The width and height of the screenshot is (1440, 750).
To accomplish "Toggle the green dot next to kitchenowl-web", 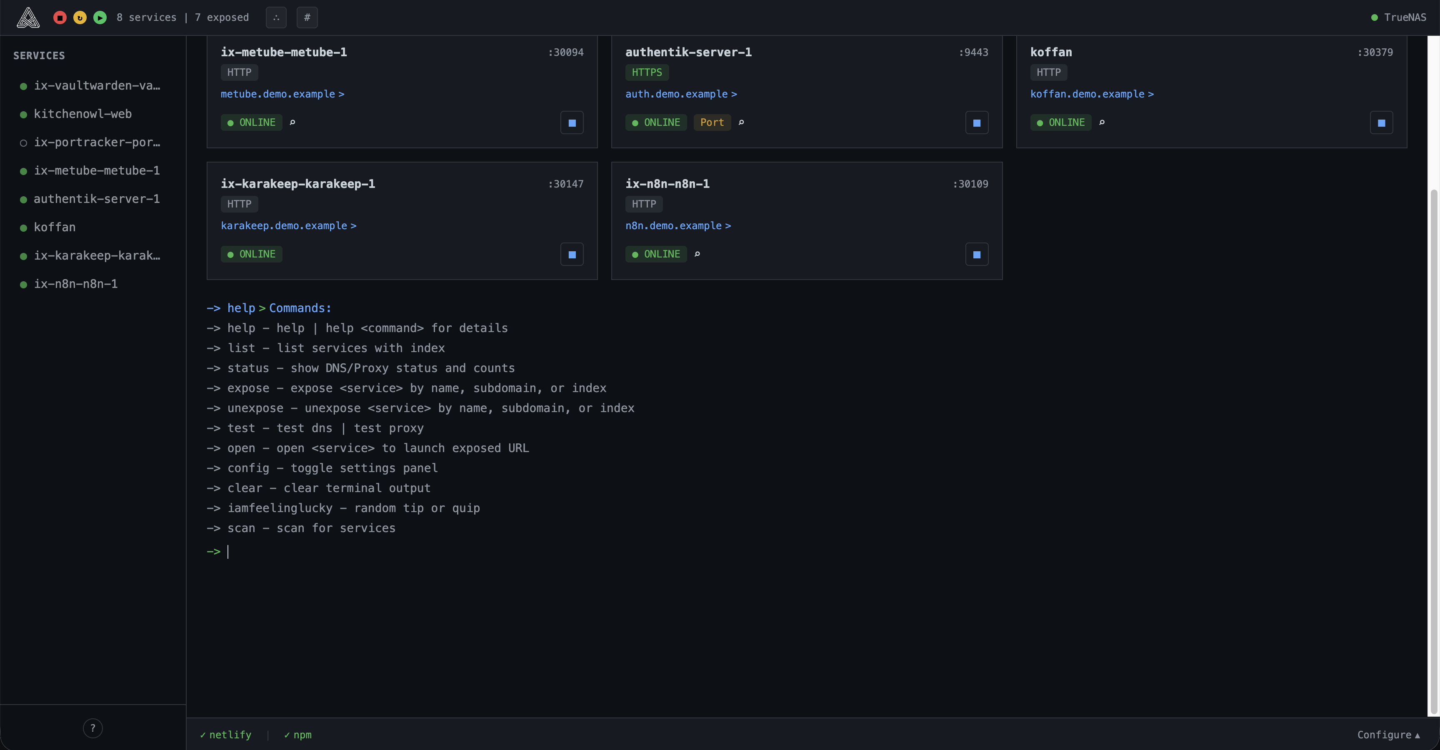I will coord(23,115).
